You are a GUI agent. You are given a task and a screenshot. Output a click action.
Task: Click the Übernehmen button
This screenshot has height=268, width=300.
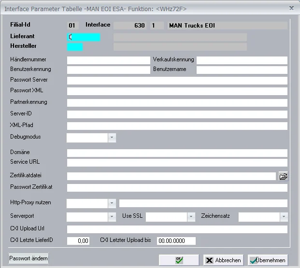click(x=268, y=260)
